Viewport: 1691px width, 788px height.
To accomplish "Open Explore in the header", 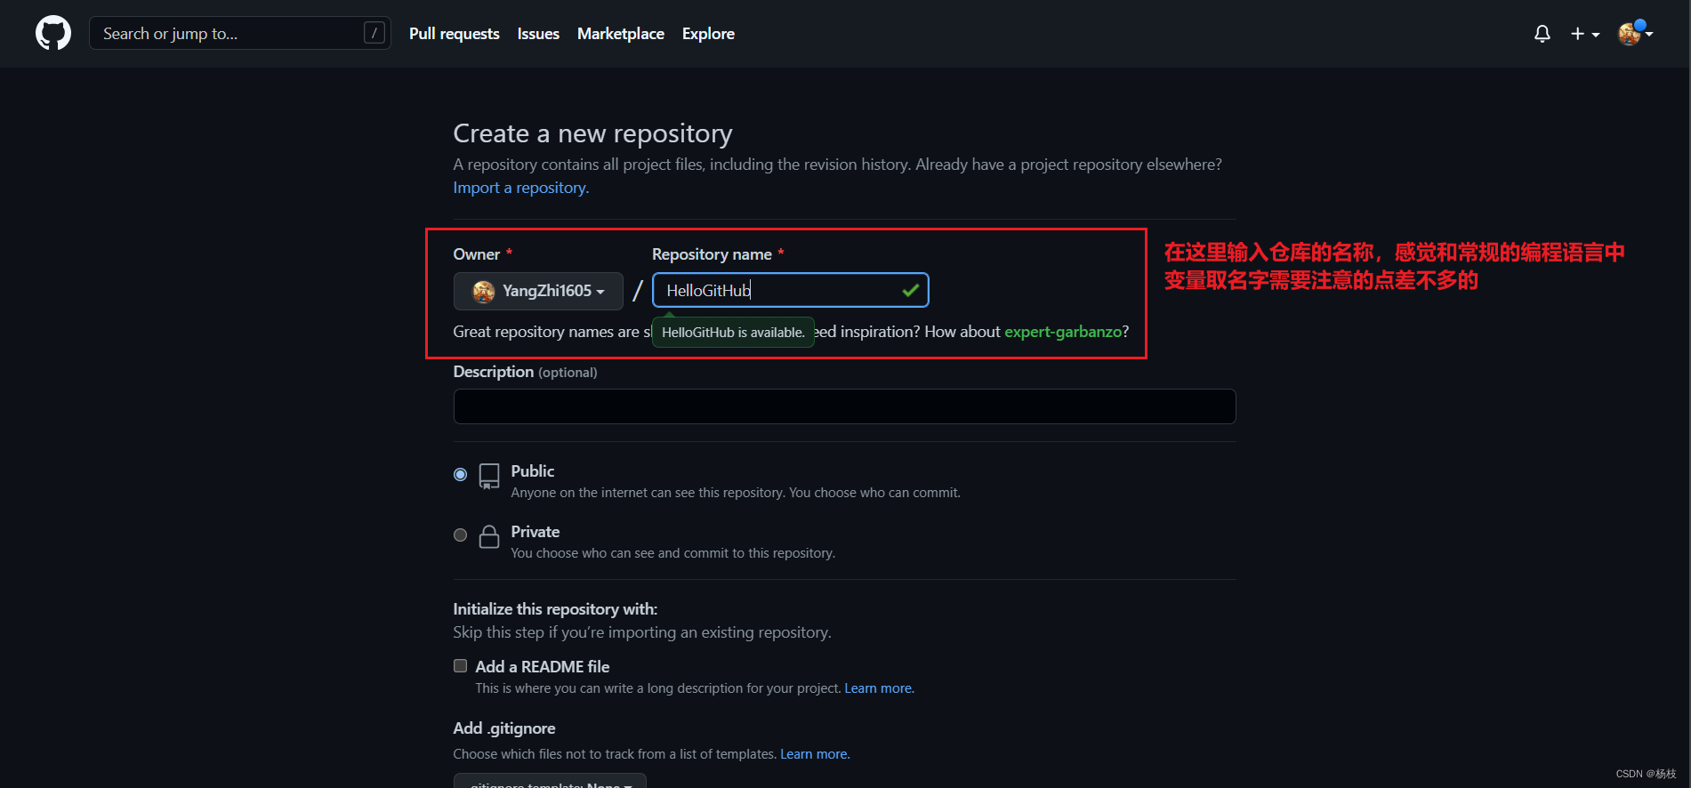I will tap(708, 34).
